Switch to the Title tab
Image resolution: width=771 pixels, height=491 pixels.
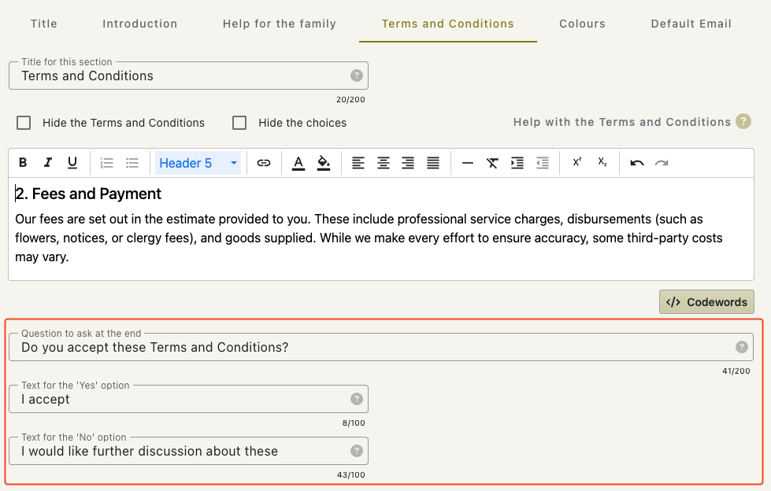44,24
